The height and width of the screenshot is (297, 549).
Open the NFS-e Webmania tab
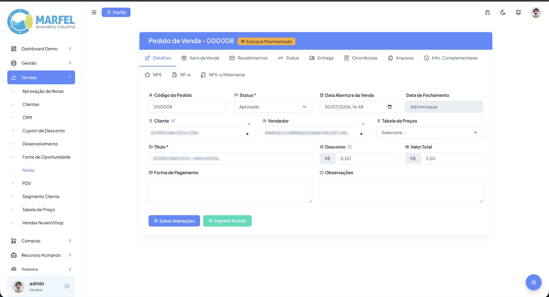pyautogui.click(x=223, y=75)
